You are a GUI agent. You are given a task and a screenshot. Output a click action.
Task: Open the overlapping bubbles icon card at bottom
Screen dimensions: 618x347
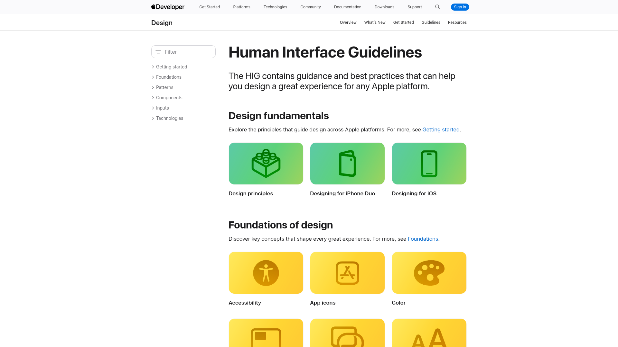(x=347, y=333)
